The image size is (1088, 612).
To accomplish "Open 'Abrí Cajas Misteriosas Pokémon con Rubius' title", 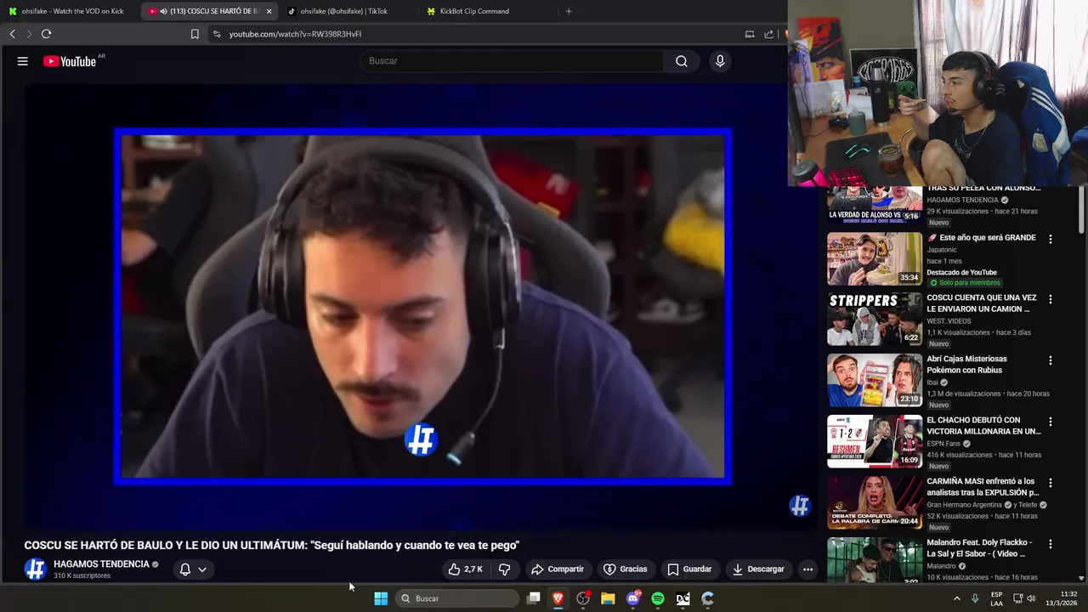I will tap(967, 365).
